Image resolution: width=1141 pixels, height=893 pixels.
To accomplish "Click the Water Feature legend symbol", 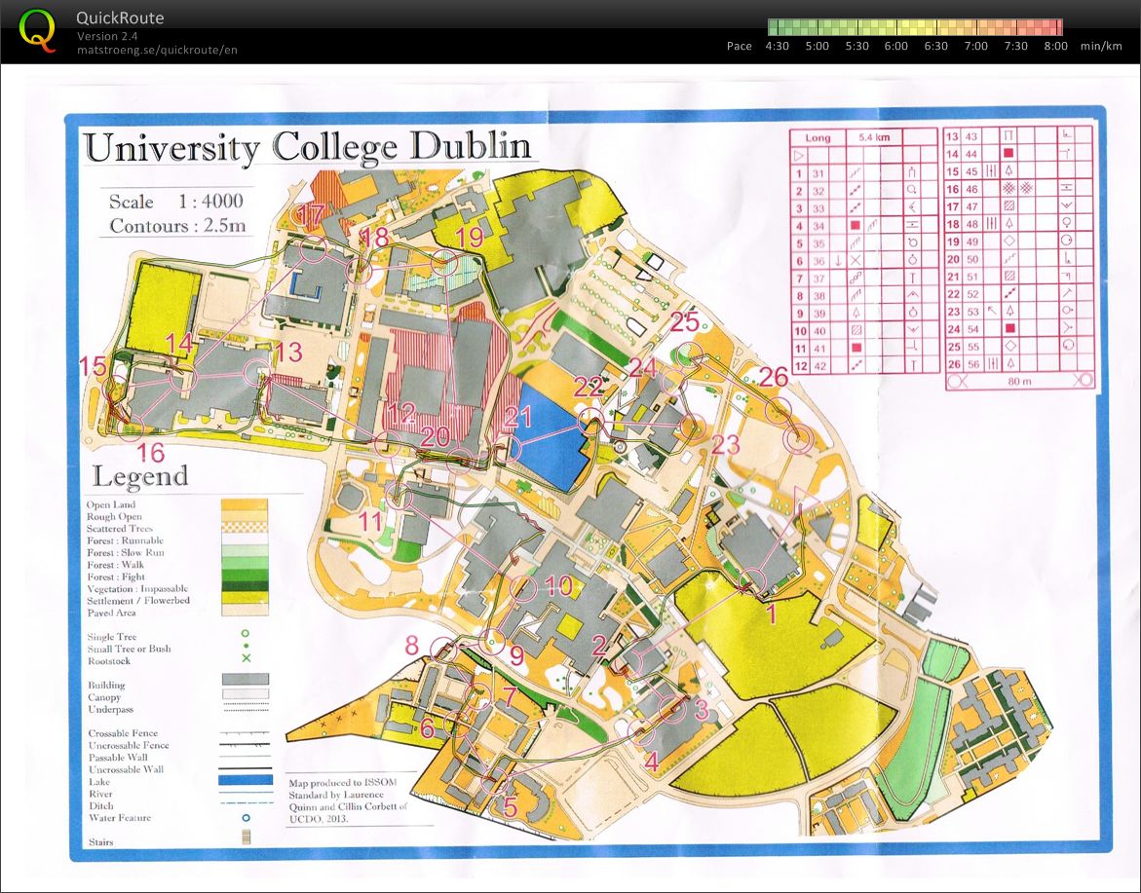I will pos(246,817).
